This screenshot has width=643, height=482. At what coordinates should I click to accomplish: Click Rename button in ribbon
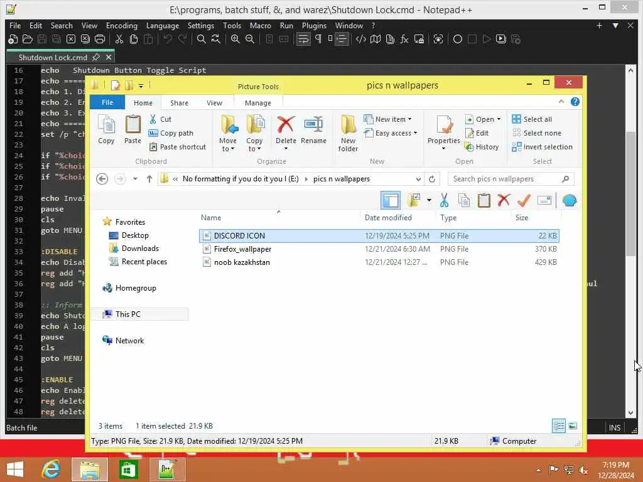[314, 129]
